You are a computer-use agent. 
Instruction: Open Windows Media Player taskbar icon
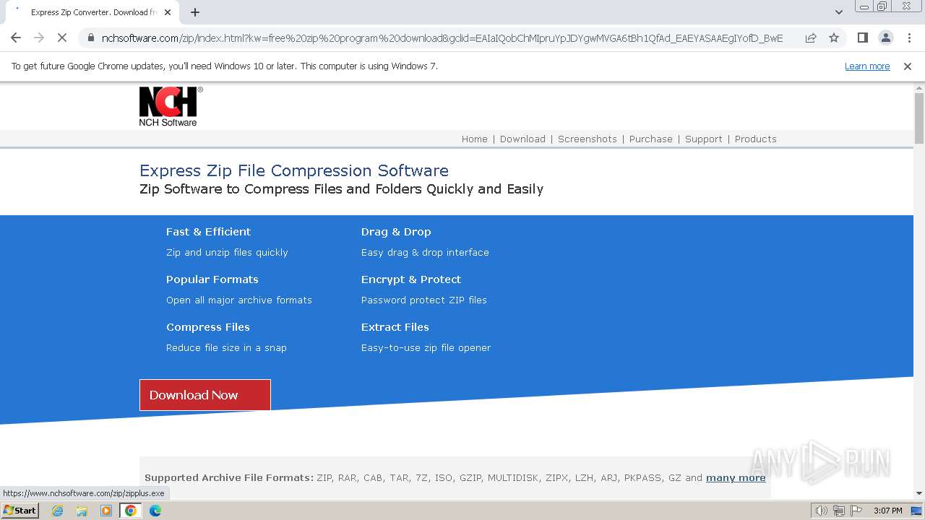106,511
